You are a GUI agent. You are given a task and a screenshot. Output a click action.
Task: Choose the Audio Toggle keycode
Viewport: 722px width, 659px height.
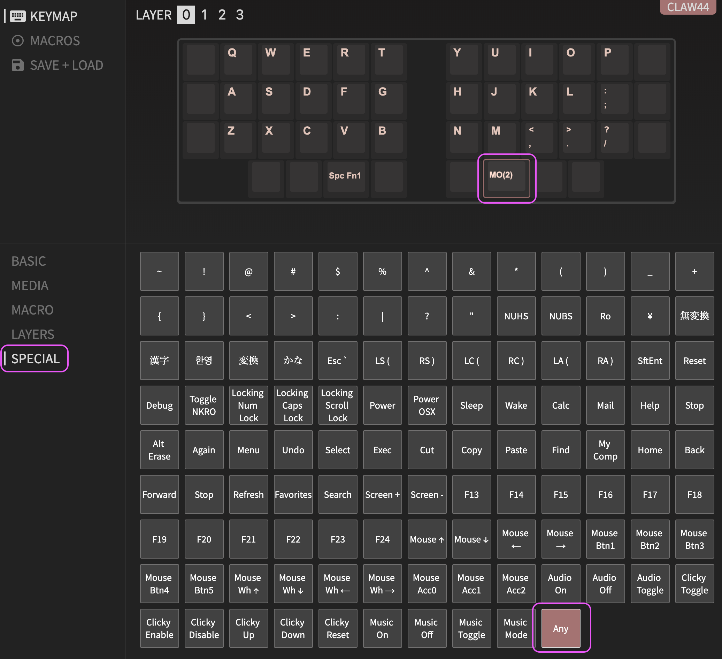(x=649, y=583)
